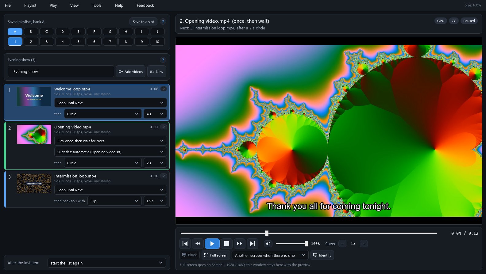Toggle Full screen output

pos(216,255)
